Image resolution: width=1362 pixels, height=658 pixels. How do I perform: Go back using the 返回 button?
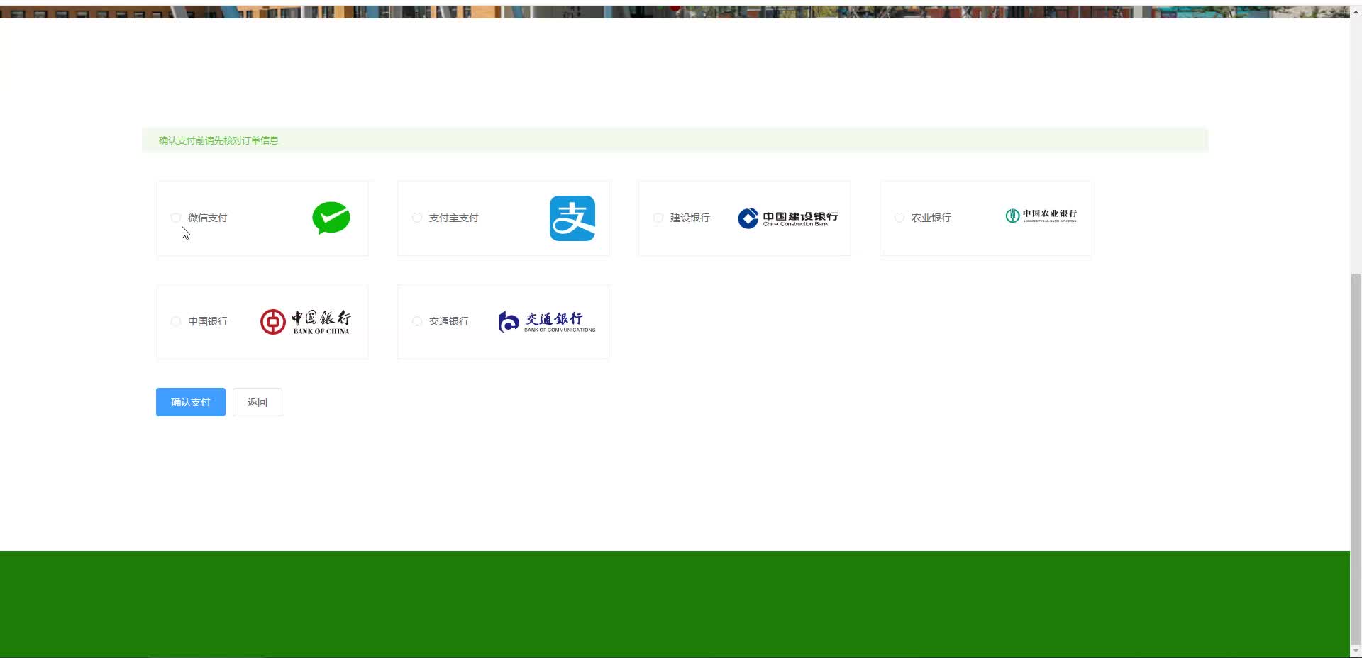[258, 402]
